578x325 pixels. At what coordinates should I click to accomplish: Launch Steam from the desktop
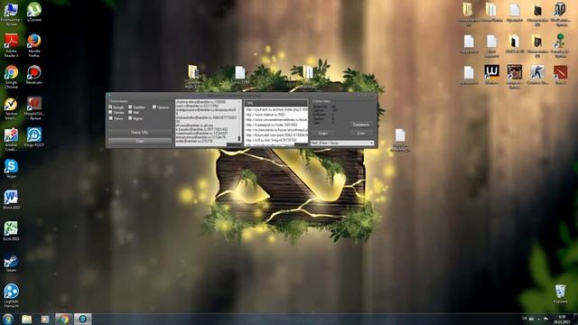[x=11, y=263]
